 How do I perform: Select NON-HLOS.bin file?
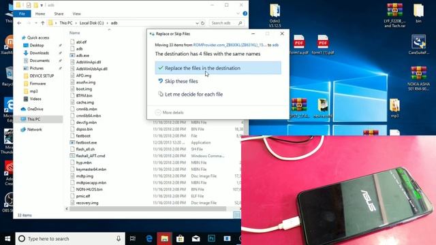pos(89,189)
